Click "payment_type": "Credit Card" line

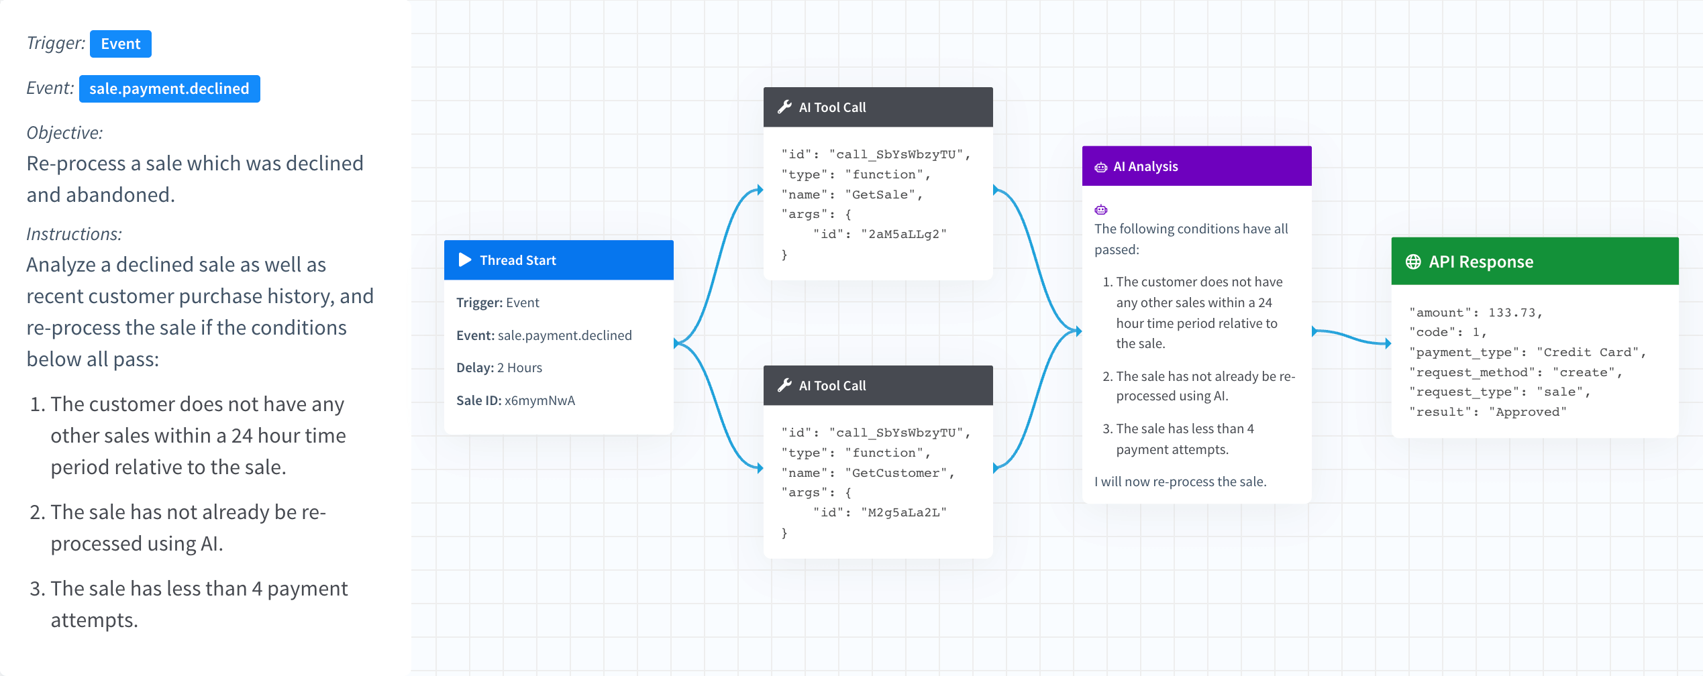(1527, 352)
